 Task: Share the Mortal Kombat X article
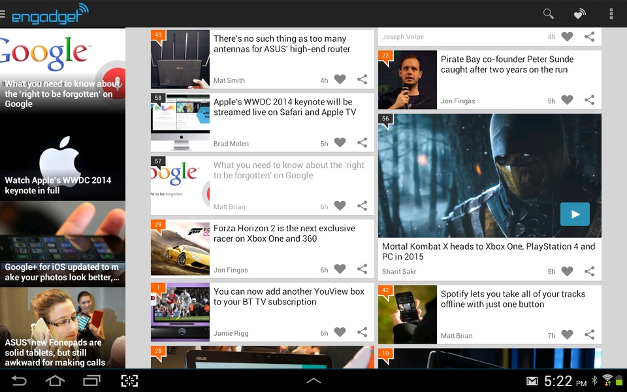point(589,271)
